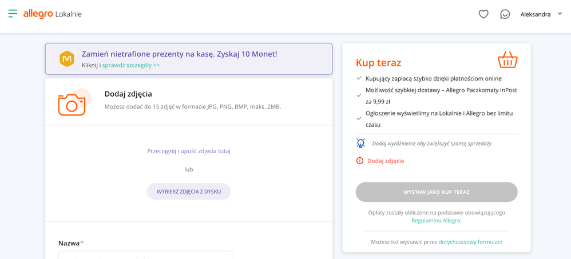The width and height of the screenshot is (571, 259).
Task: Focus the Nazwa input field
Action: coord(146,255)
